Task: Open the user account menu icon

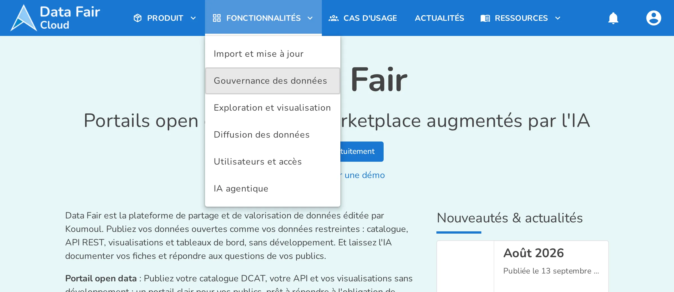Action: (x=654, y=18)
